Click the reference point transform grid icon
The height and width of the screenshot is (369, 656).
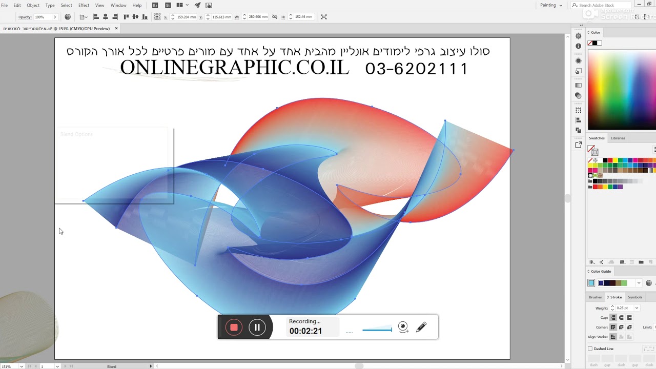[x=157, y=17]
